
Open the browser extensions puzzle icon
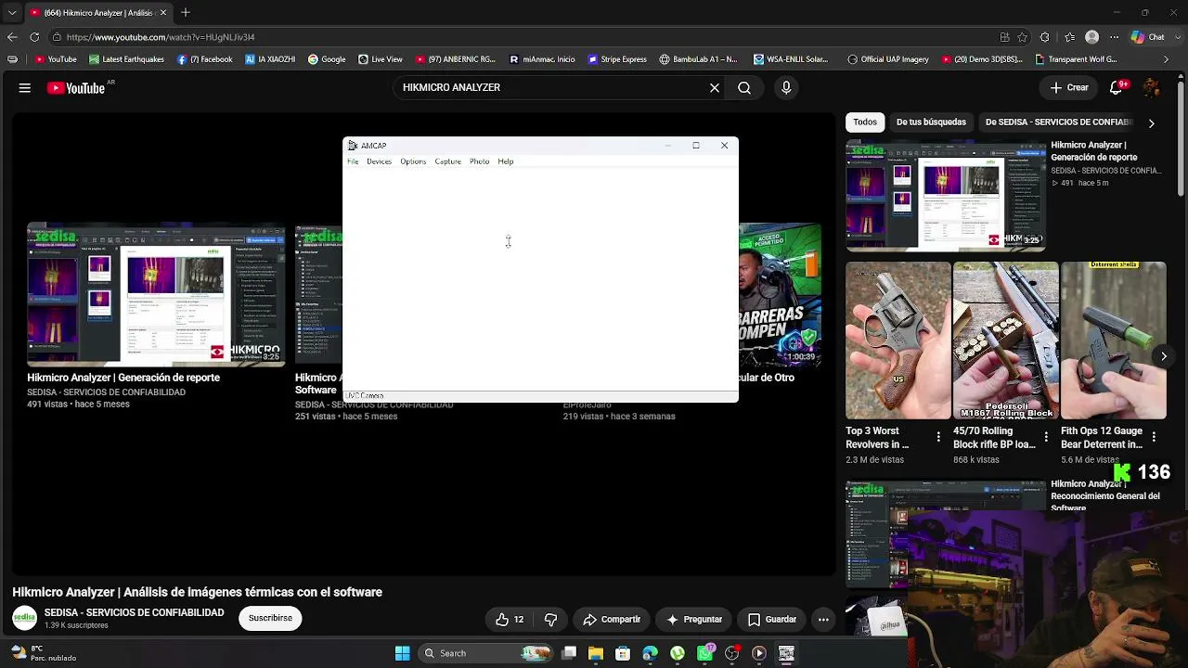[x=1044, y=37]
